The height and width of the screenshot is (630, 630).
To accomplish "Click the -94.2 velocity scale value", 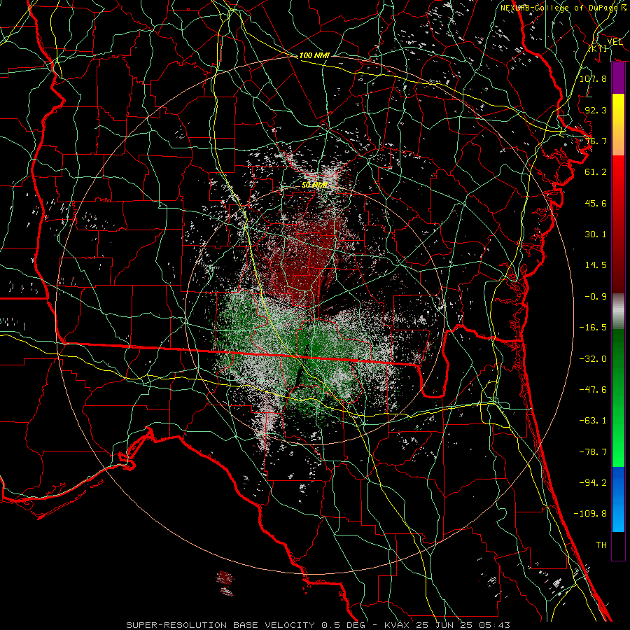I will 593,483.
